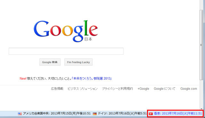Click the I'm Feeling Lucky button
Screen dimensions: 205x118
tap(78, 62)
